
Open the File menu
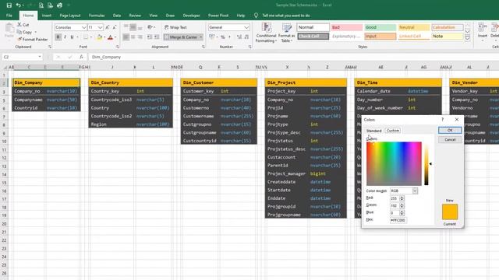(9, 16)
